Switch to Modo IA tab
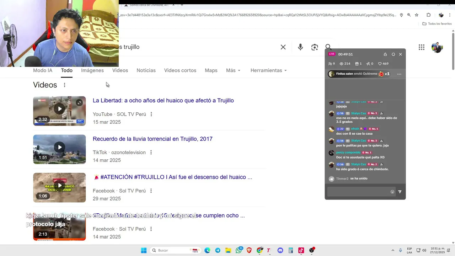 43,70
